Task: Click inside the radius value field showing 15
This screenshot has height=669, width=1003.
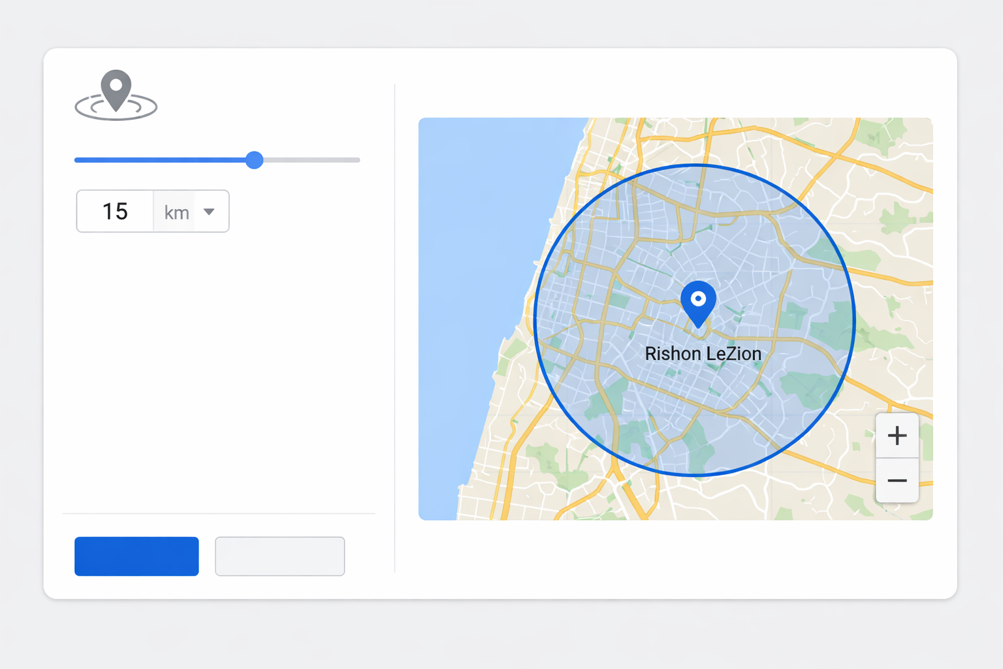Action: click(x=115, y=211)
